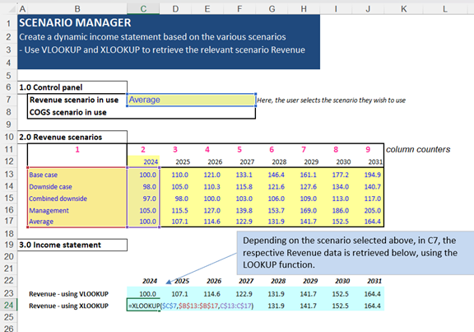
Task: Click the 2031 year header in row 12
Action: pos(375,162)
